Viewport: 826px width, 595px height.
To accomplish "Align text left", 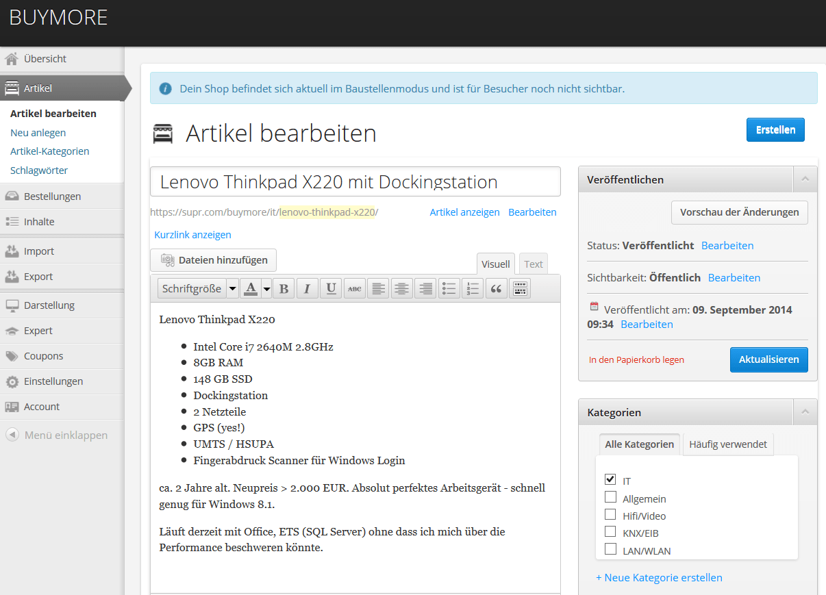I will (x=378, y=289).
